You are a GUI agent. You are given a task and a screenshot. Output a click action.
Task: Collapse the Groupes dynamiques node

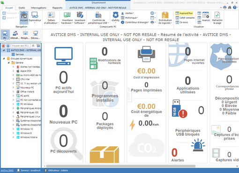pyautogui.click(x=4, y=59)
